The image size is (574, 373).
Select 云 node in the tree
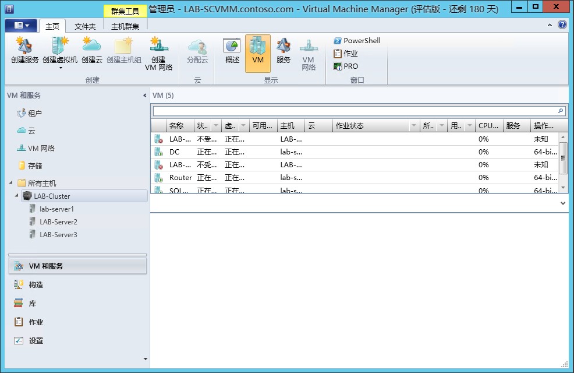pos(26,131)
